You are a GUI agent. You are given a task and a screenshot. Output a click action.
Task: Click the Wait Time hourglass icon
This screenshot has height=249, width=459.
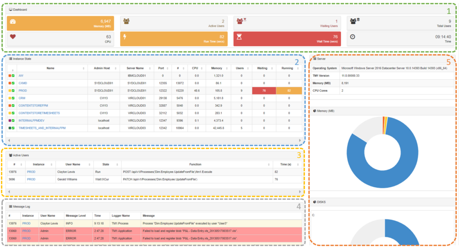pos(239,37)
